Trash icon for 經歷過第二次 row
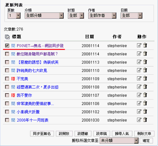The width and height of the screenshot is (158, 146). coord(145,87)
